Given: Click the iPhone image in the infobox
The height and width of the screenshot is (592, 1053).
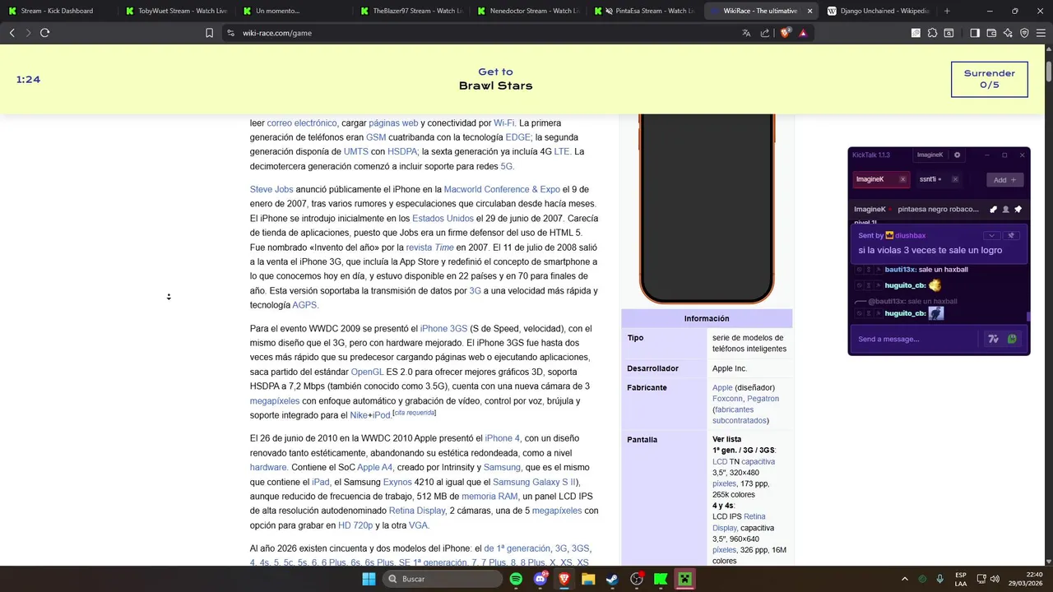Looking at the screenshot, I should coord(707,209).
